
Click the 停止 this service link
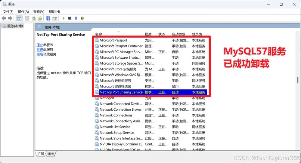pos(40,45)
